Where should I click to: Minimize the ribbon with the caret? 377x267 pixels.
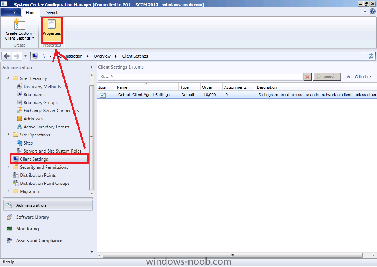click(x=365, y=11)
